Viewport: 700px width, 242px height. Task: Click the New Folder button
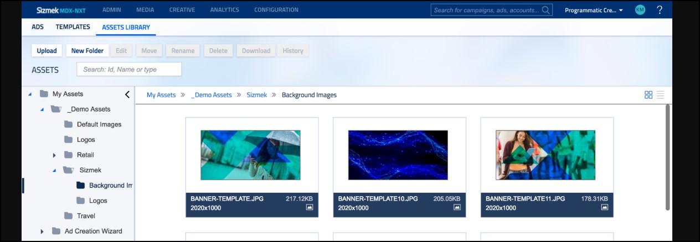pyautogui.click(x=87, y=50)
